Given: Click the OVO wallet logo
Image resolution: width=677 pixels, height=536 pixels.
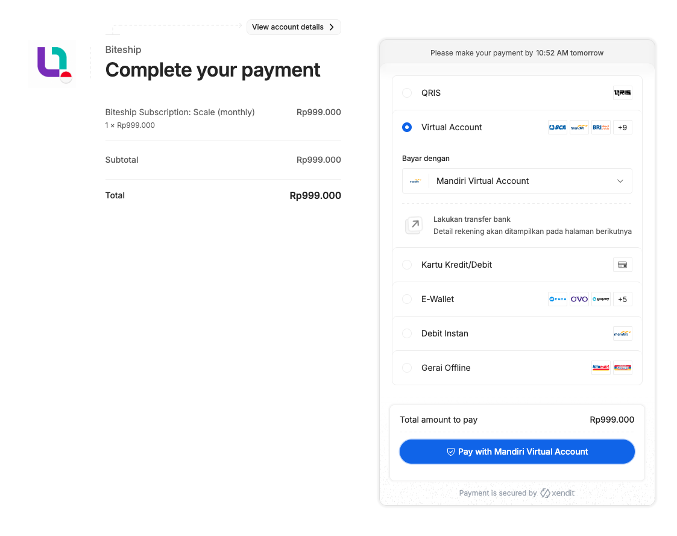Looking at the screenshot, I should (x=579, y=299).
